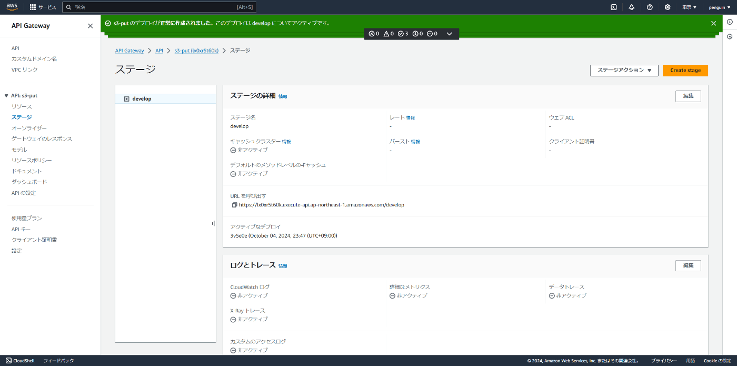This screenshot has height=366, width=737.
Task: Edit the ログとトレース section
Action: (x=688, y=265)
